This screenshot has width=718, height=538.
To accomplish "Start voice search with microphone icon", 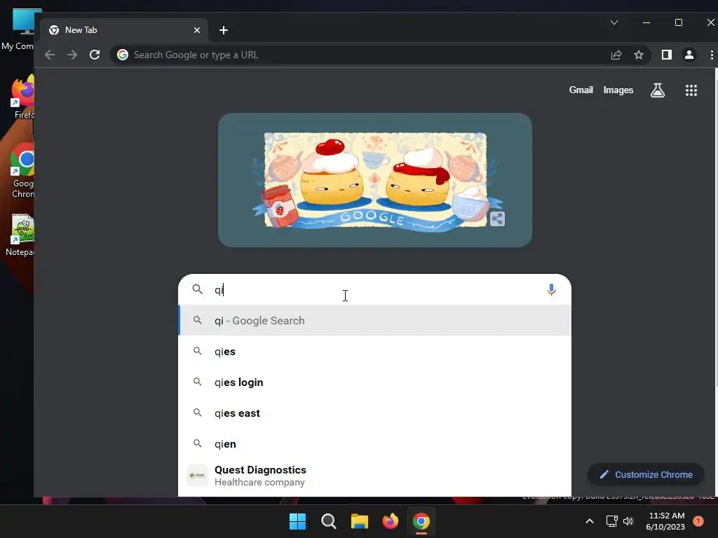I will (x=551, y=289).
